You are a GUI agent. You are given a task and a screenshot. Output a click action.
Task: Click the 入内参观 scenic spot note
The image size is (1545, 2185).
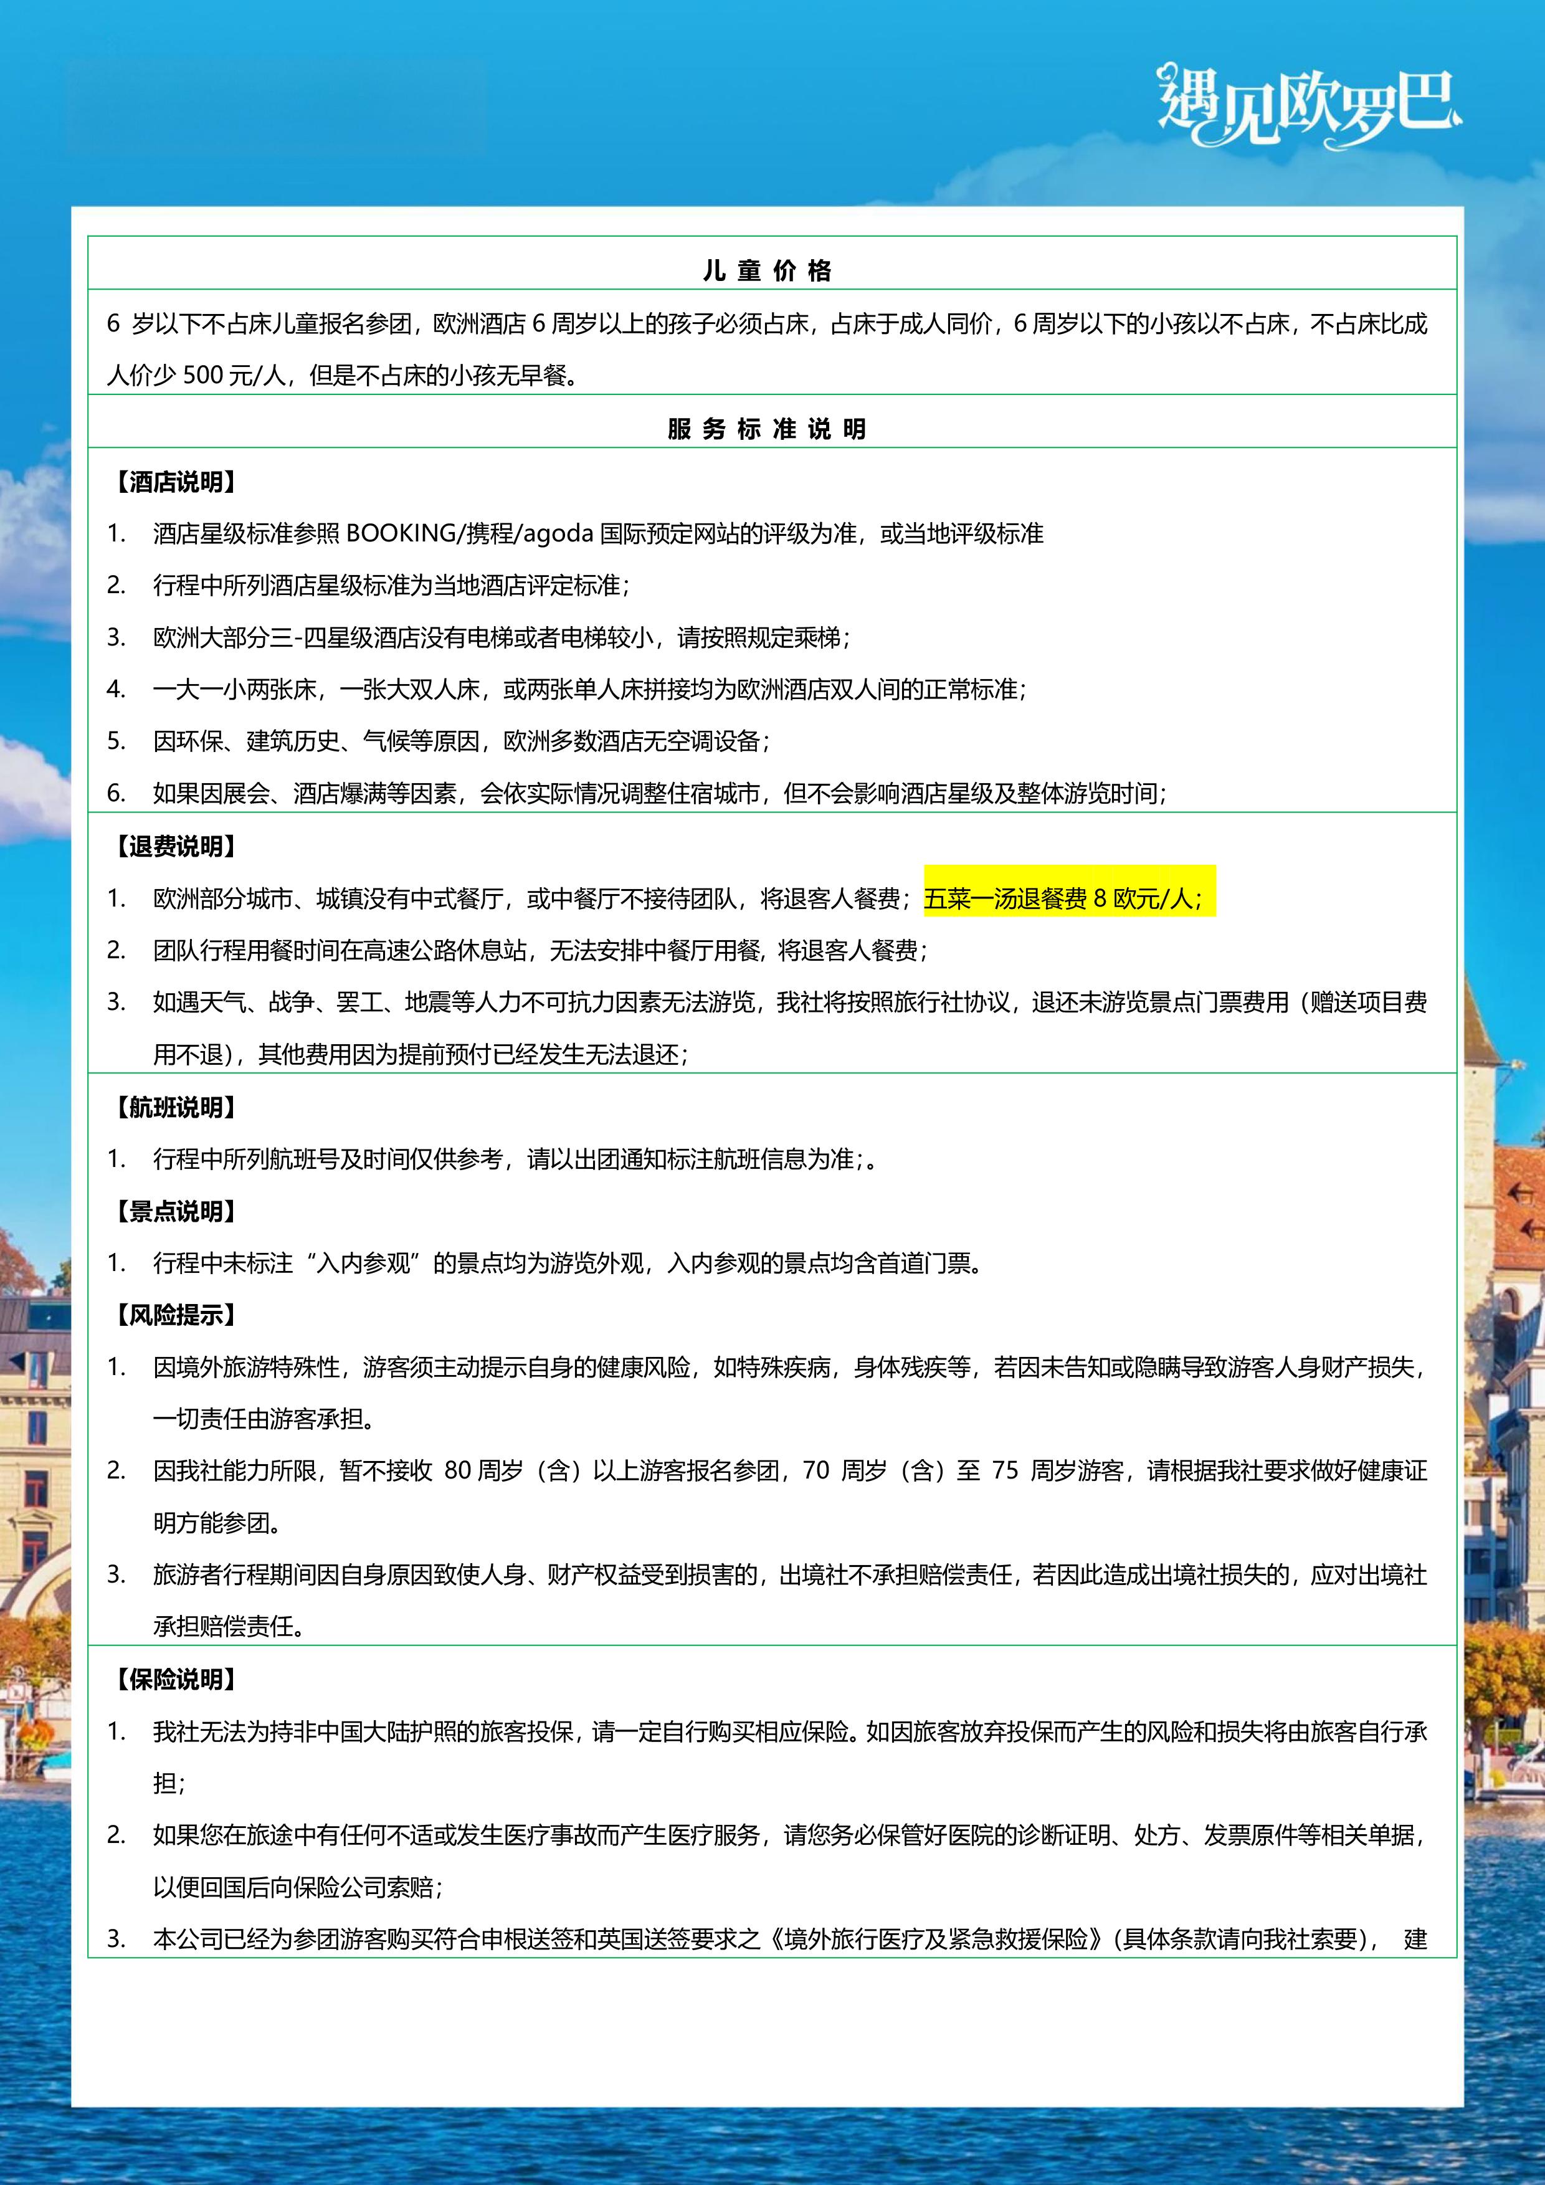pyautogui.click(x=567, y=1264)
